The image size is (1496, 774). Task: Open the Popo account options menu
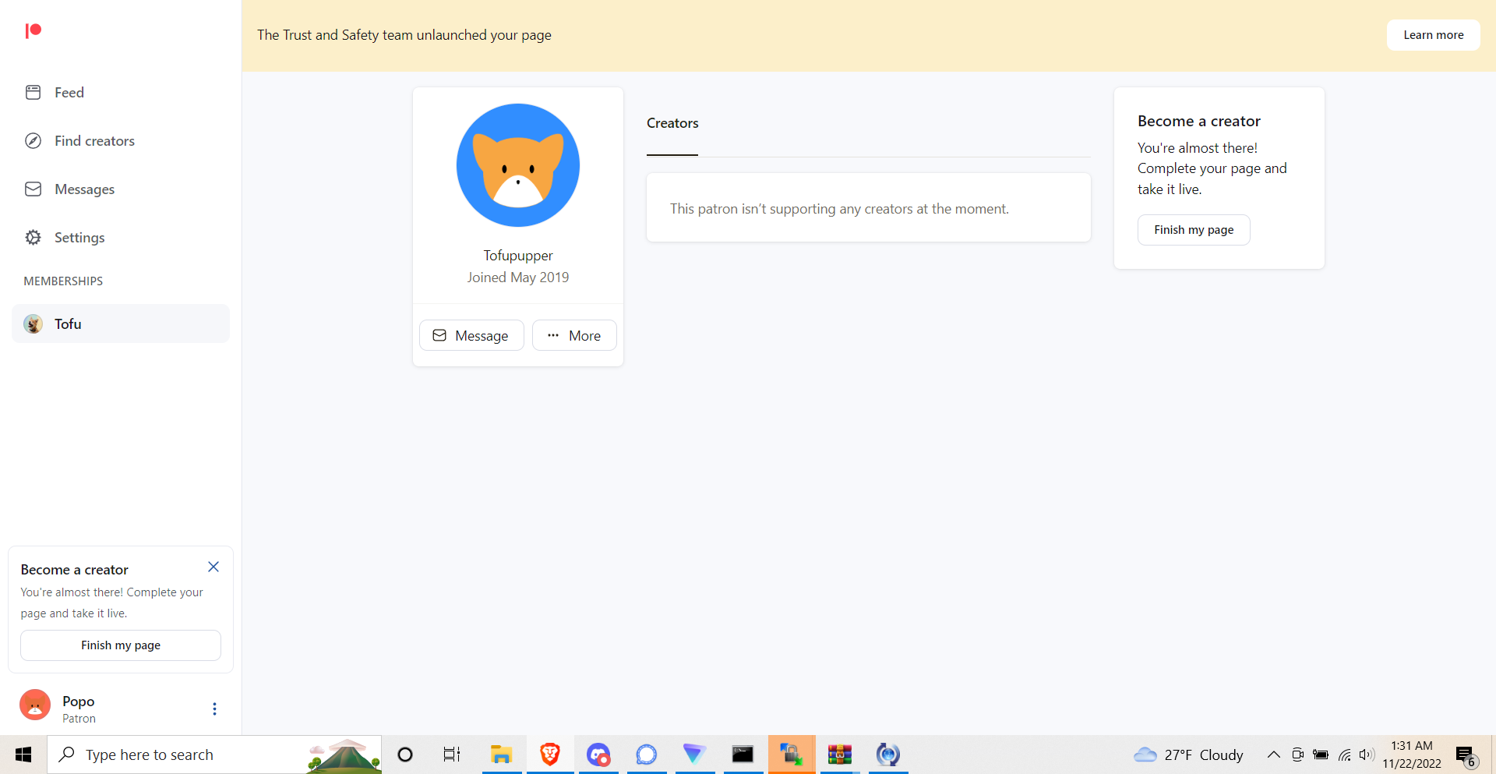(214, 709)
